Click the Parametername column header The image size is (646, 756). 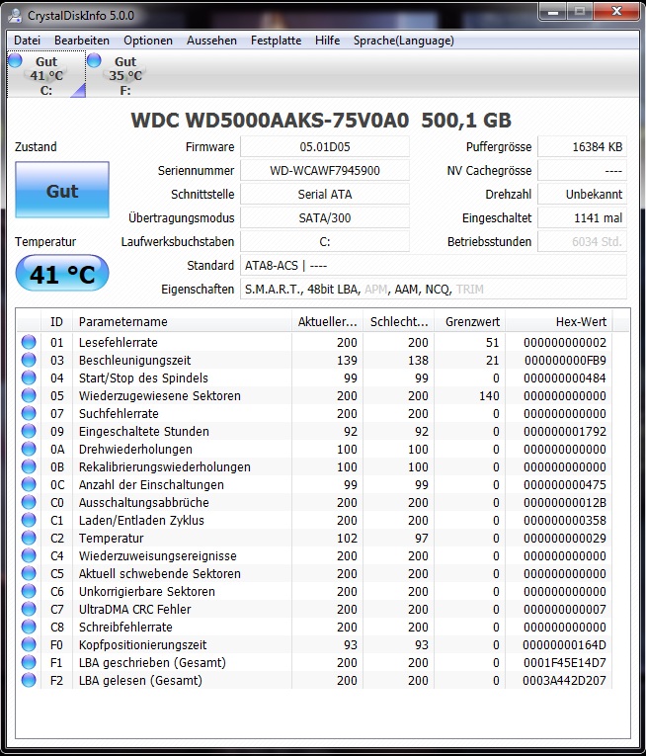182,321
